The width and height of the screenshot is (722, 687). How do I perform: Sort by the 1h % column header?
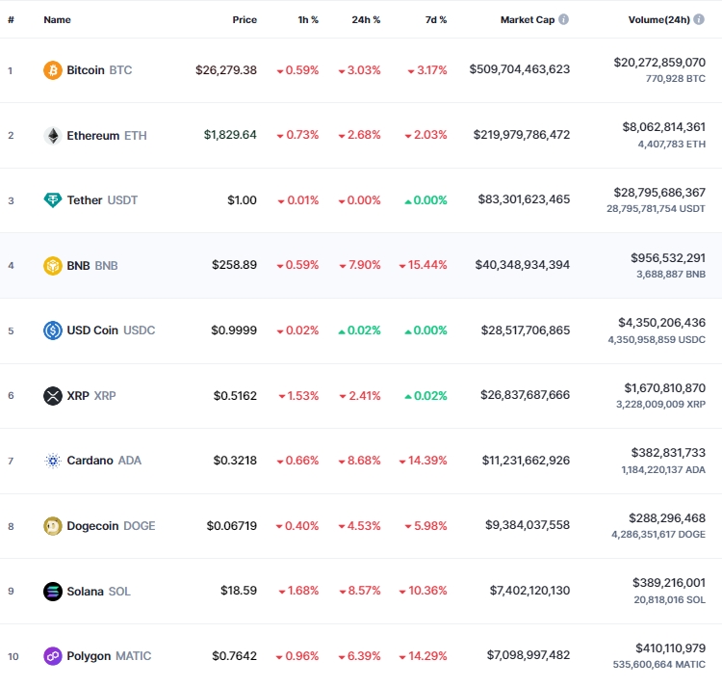tap(308, 20)
